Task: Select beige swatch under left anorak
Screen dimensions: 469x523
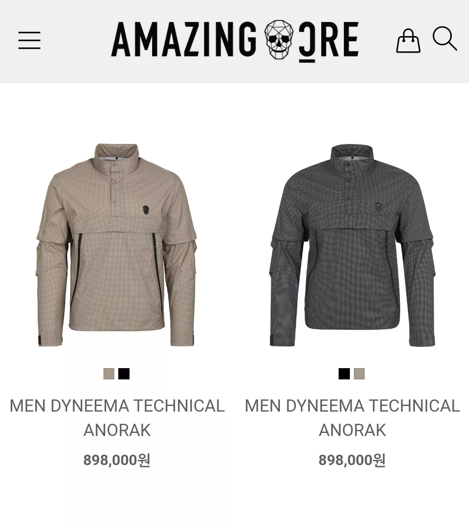Action: [109, 374]
